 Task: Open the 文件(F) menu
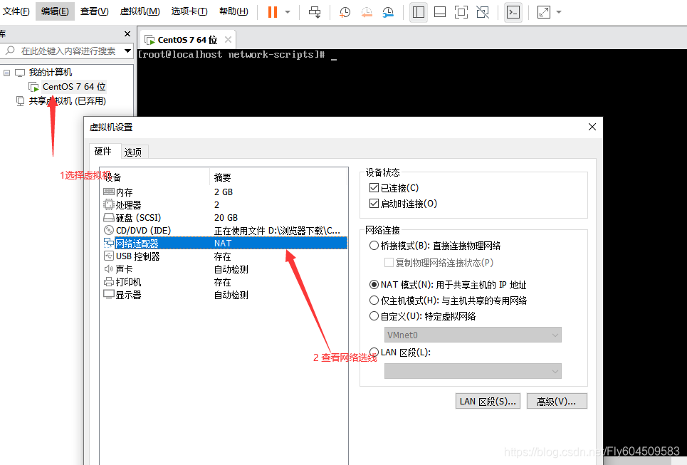pyautogui.click(x=16, y=11)
